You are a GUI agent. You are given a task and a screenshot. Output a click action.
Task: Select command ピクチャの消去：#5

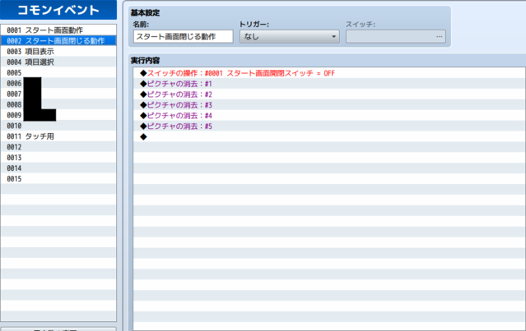[329, 126]
